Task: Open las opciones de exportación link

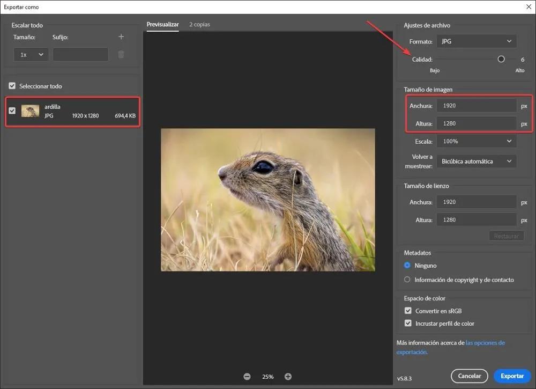Action: click(481, 342)
